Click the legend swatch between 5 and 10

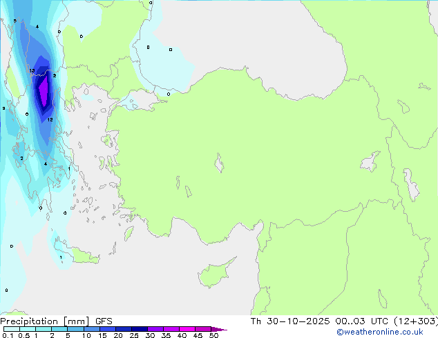click(x=75, y=329)
